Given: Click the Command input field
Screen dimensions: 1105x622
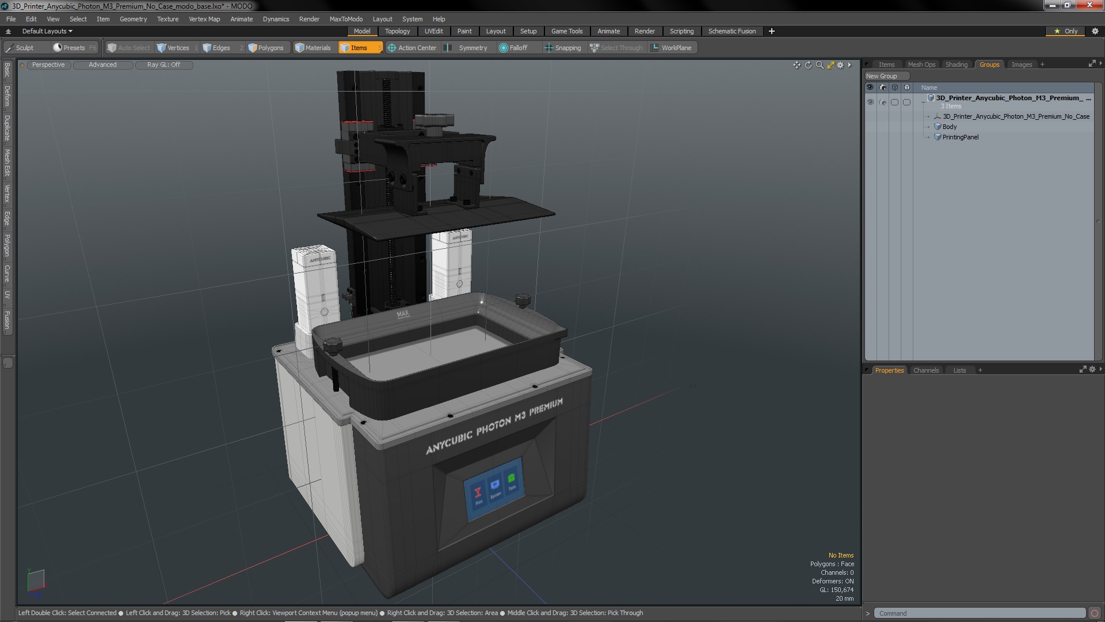Looking at the screenshot, I should coord(980,613).
